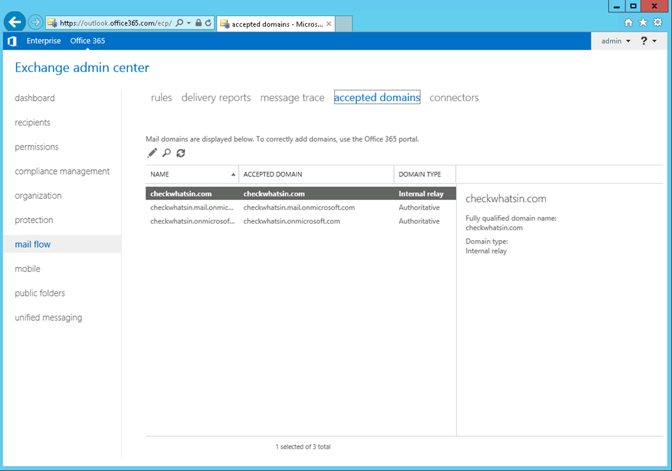
Task: Click Authoritative type of checkwhatsin.mail.onmicrosoft.com row
Action: 419,207
